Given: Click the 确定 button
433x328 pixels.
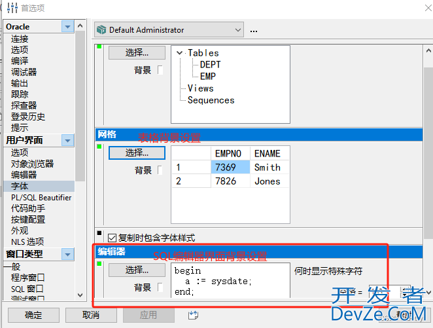Looking at the screenshot, I should click(x=33, y=315).
